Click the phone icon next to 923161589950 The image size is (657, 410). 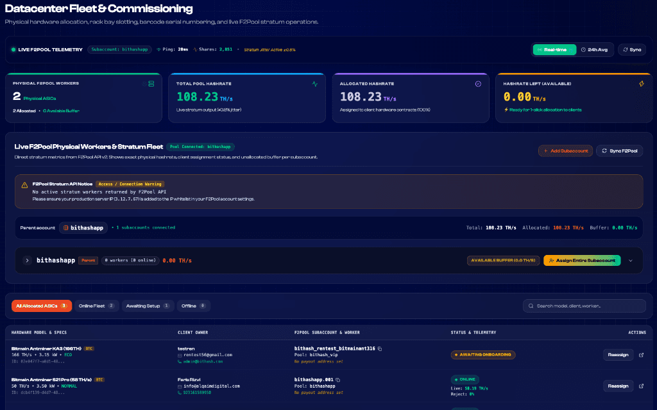[180, 393]
